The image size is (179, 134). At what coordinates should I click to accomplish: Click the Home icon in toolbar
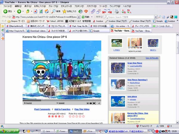[x=47, y=11]
